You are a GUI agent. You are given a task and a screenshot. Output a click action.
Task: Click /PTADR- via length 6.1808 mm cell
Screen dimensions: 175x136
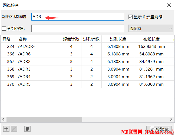tap(118, 47)
